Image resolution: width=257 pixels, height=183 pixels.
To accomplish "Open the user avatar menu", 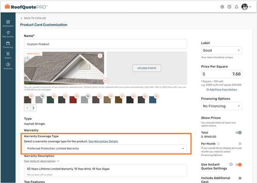I will [x=246, y=7].
